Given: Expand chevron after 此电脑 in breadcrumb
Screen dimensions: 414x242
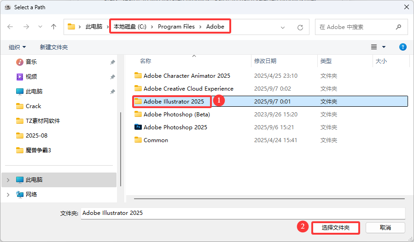Looking at the screenshot, I should coord(107,27).
